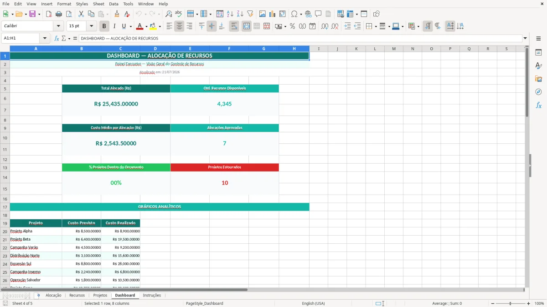Switch to the Instruções sheet tab
547x307 pixels.
[x=152, y=295]
